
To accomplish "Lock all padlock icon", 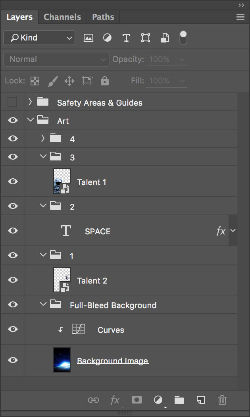I will point(105,81).
